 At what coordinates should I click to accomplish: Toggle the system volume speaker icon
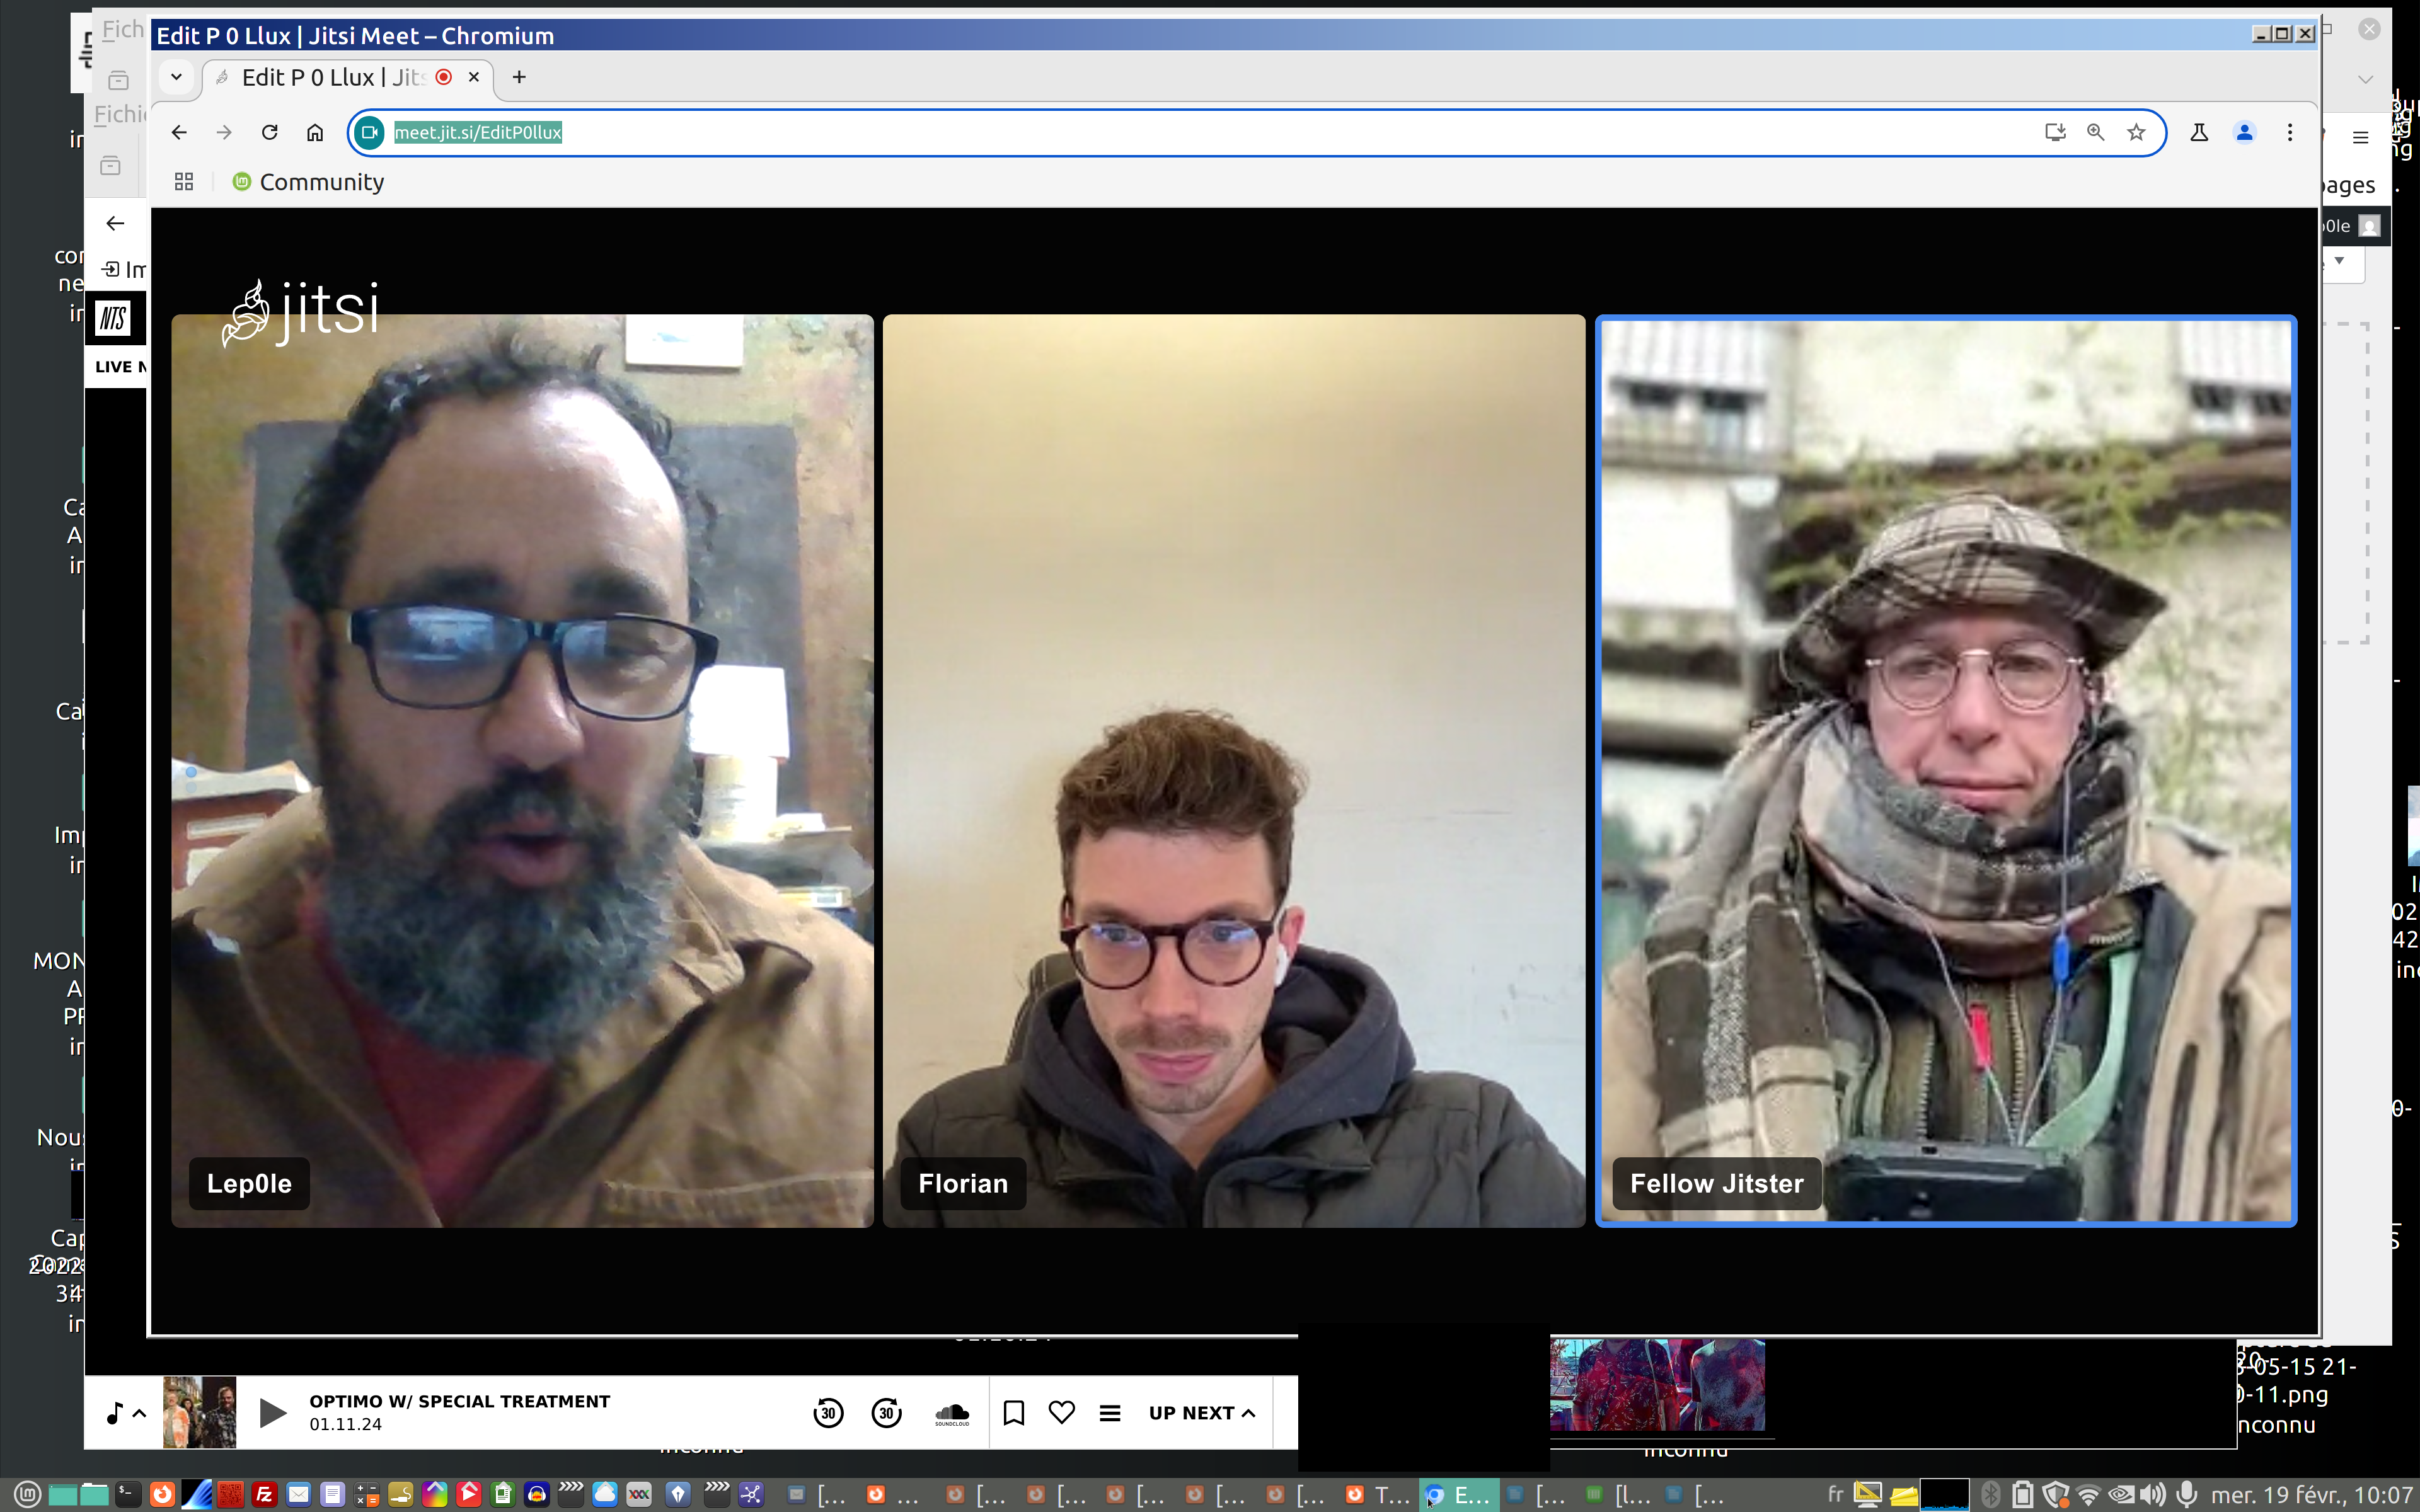(x=2152, y=1494)
